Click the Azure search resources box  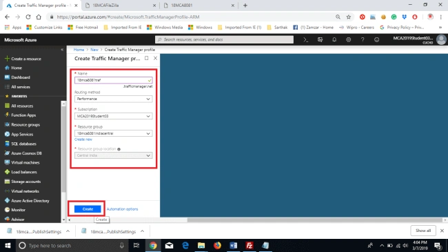click(x=224, y=39)
